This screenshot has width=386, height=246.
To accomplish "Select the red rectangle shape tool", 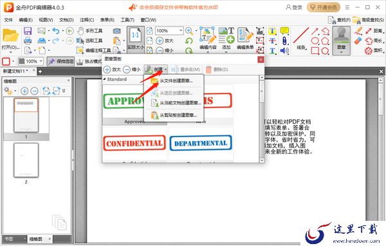I will 315,50.
